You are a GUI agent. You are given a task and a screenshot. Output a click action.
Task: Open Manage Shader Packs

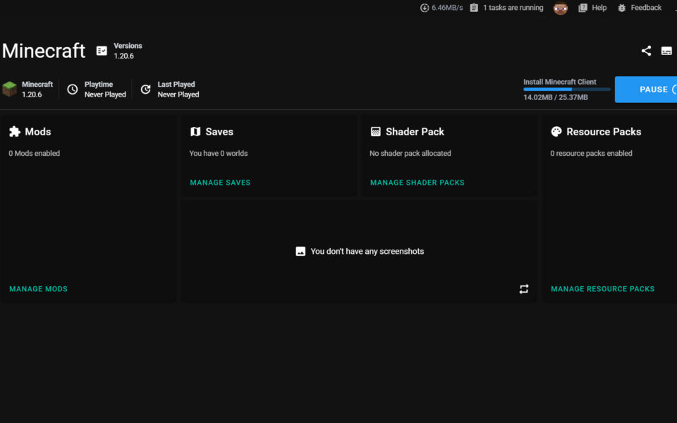tap(417, 183)
